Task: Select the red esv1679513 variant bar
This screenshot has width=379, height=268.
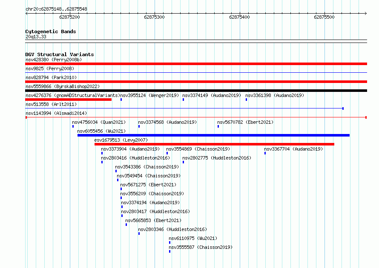Action: point(214,144)
